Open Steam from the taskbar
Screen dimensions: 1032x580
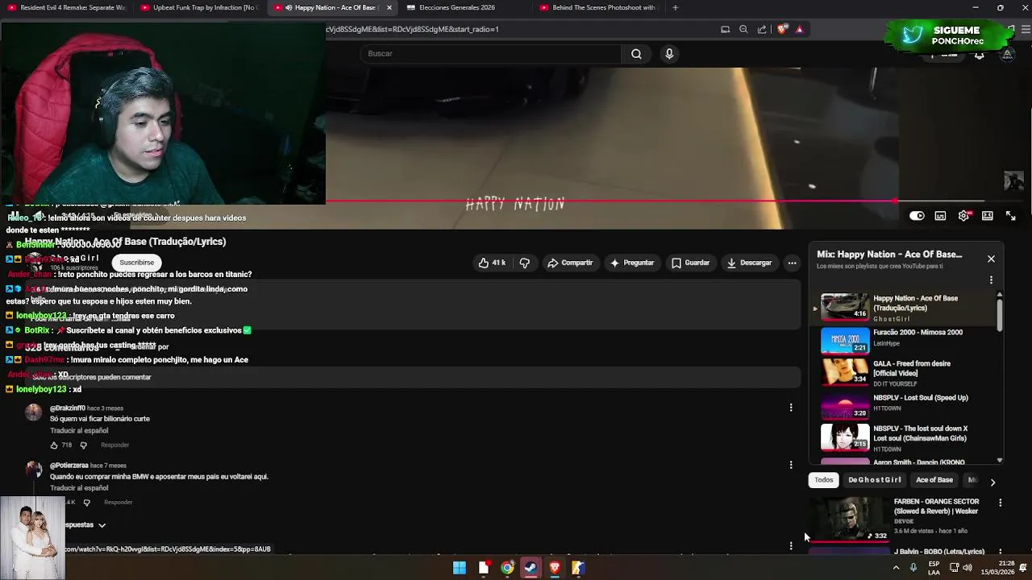[531, 568]
